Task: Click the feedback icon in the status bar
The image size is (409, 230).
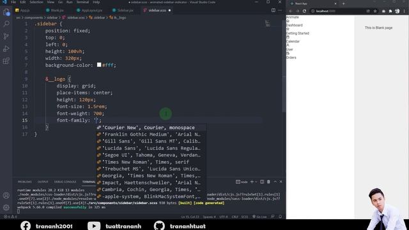Action: pos(273,217)
